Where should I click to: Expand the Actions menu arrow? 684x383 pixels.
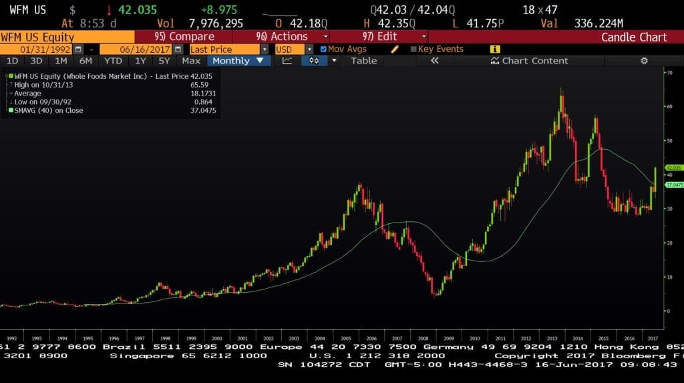coord(325,37)
